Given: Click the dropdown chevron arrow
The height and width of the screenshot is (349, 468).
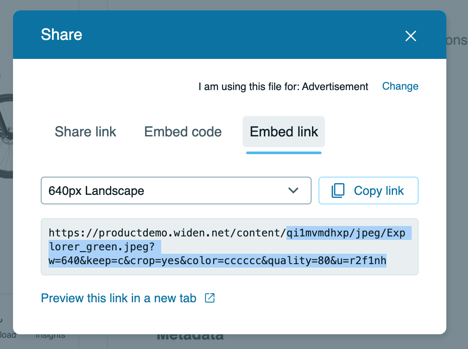Looking at the screenshot, I should tap(293, 191).
